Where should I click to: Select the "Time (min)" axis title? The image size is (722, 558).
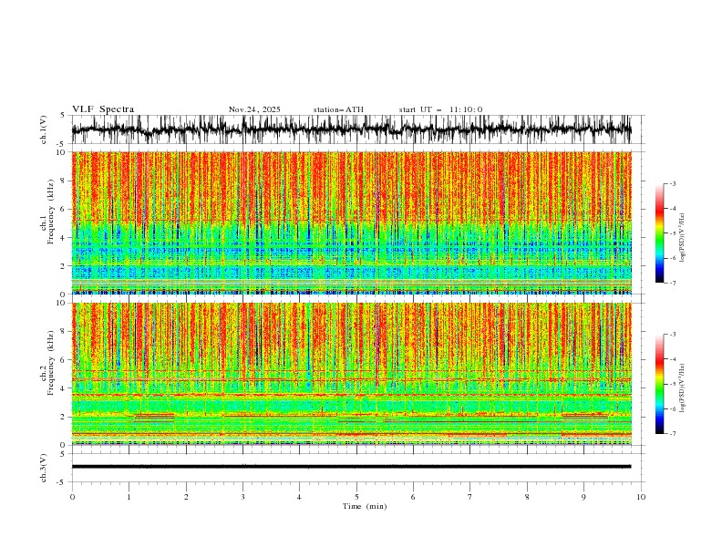[x=365, y=506]
